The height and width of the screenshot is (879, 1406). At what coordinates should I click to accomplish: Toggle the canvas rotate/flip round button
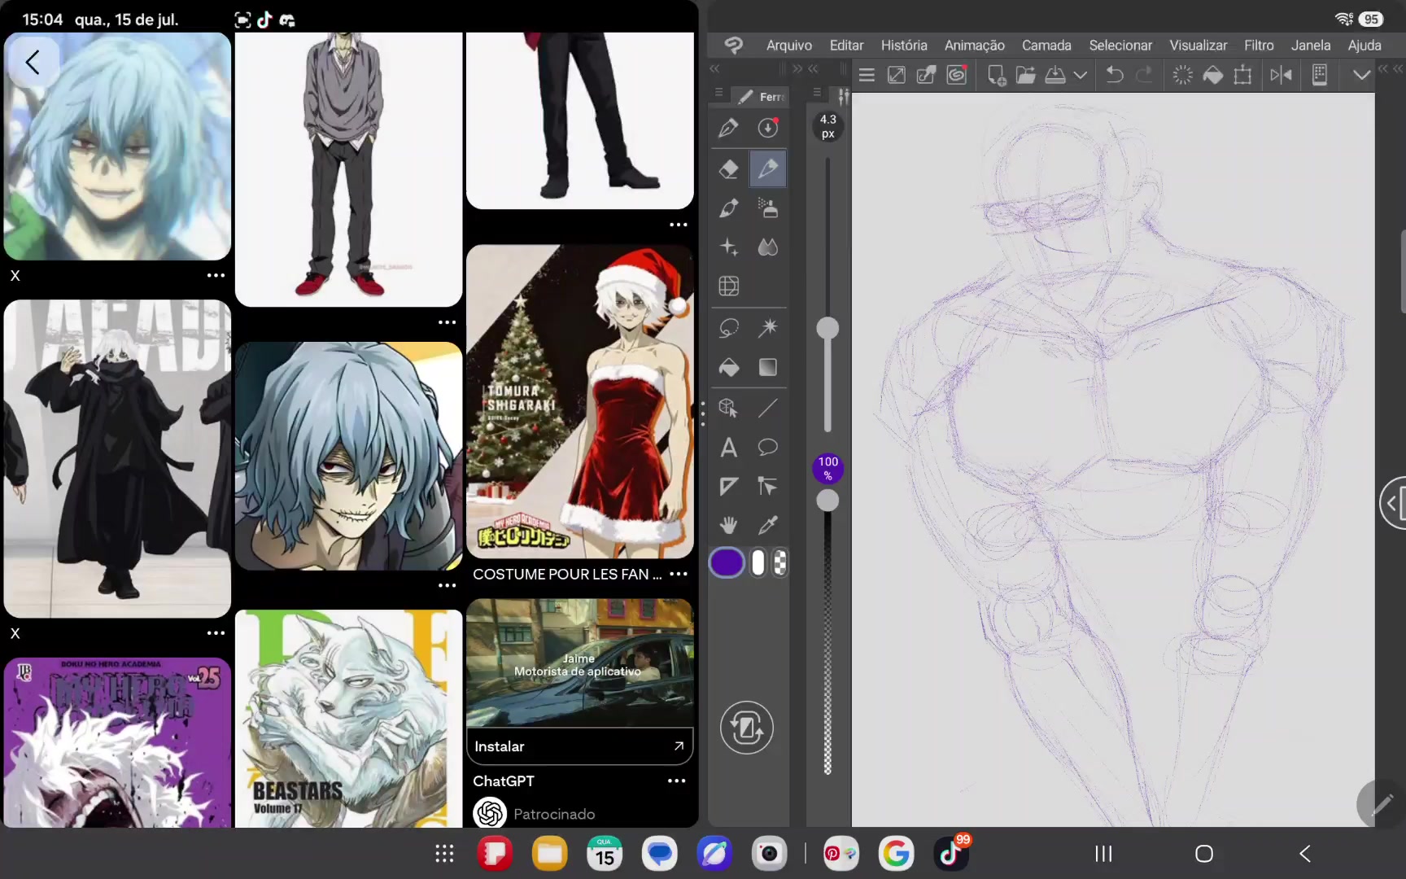(x=746, y=728)
